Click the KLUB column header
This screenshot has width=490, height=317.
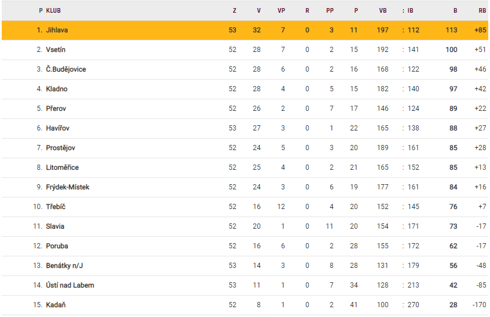click(x=53, y=10)
